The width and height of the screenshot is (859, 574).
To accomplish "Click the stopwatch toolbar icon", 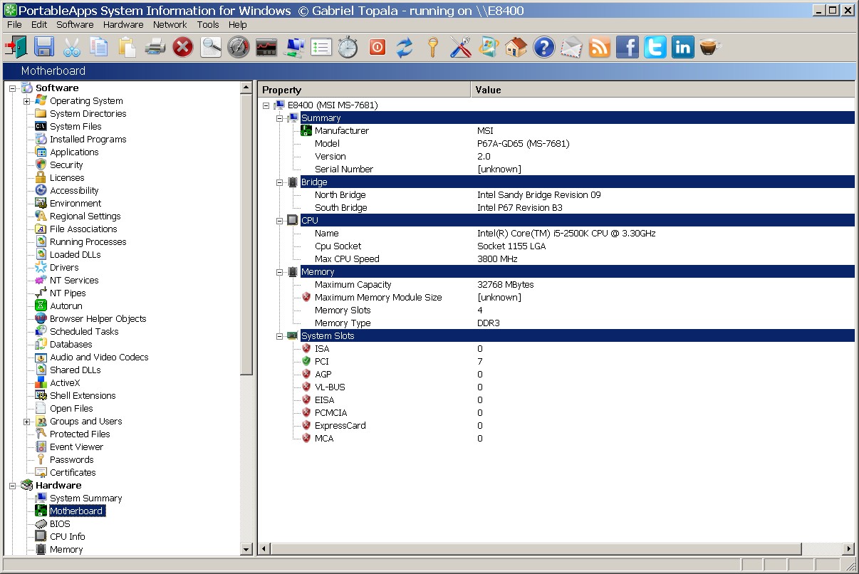I will [348, 47].
